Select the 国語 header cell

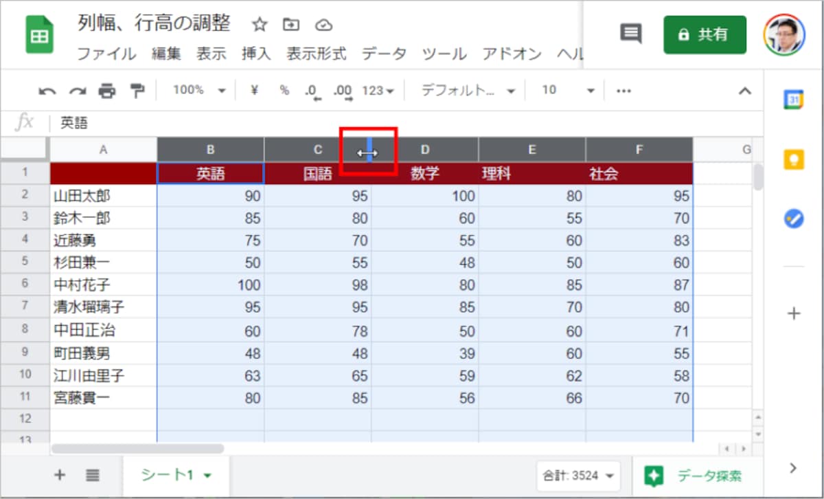pos(318,174)
